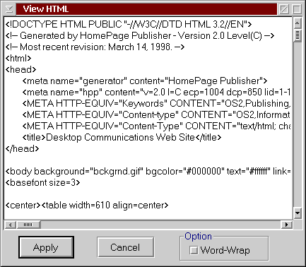The width and height of the screenshot is (306, 267).
Task: Click the View HTML title bar
Action: click(x=146, y=9)
